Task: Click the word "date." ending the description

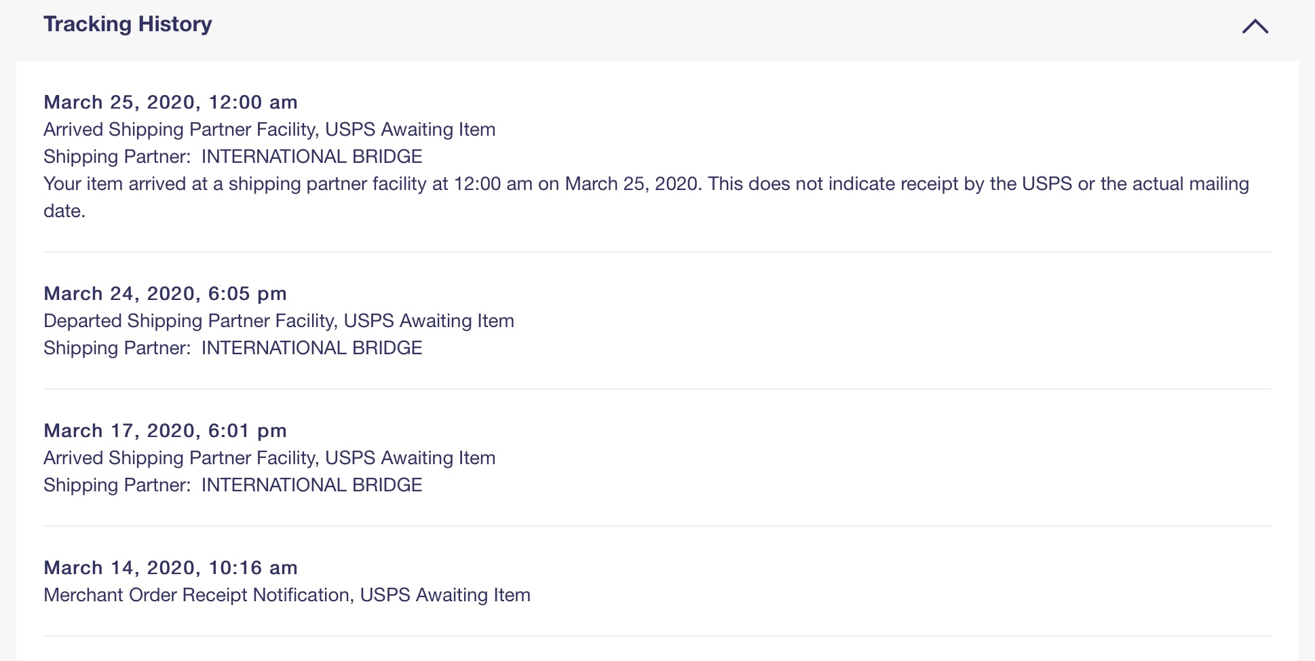Action: tap(64, 211)
